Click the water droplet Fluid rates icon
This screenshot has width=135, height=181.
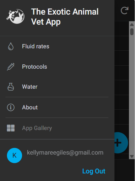coord(11,46)
